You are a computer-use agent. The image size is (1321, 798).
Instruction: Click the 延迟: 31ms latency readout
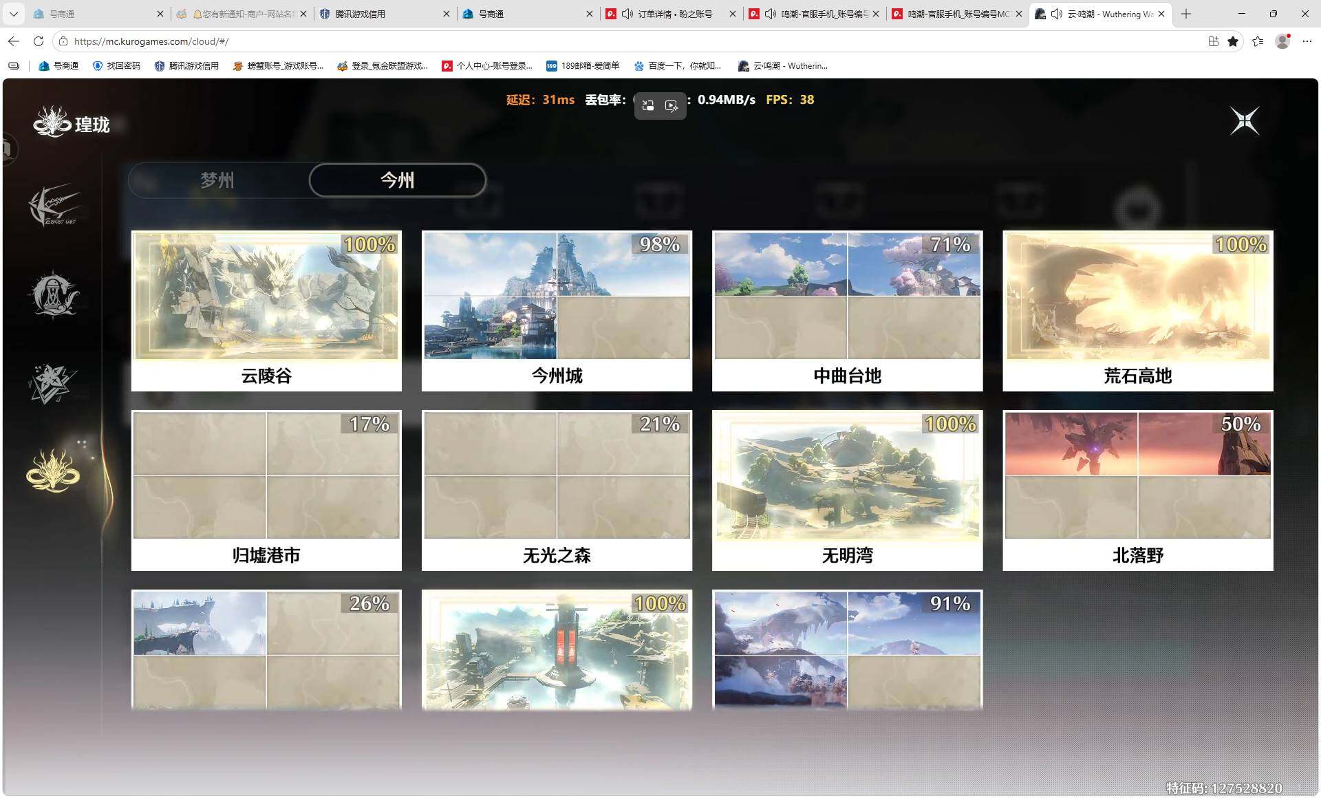(x=540, y=100)
